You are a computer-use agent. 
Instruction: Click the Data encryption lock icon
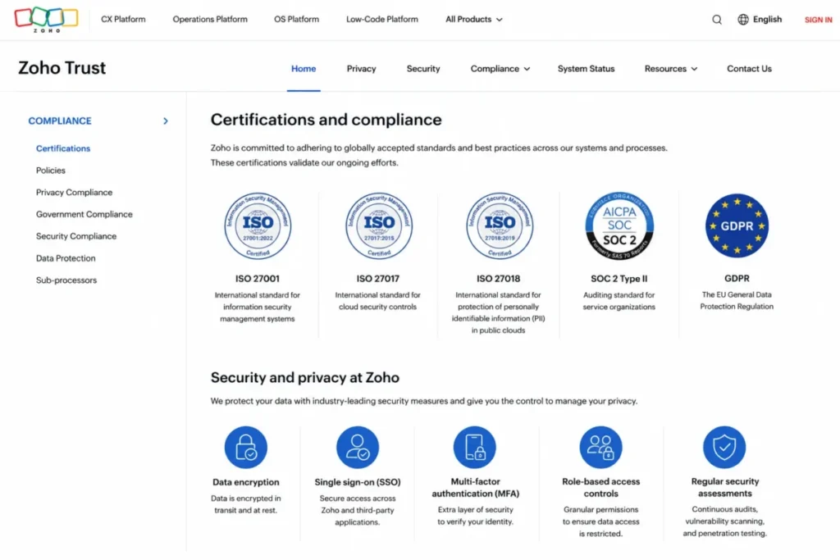[x=246, y=447]
